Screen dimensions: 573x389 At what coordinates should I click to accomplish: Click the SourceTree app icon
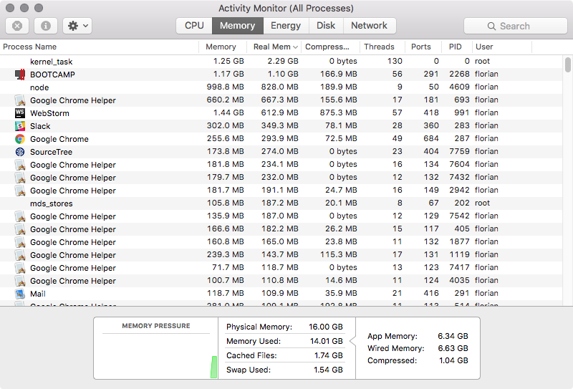[20, 152]
